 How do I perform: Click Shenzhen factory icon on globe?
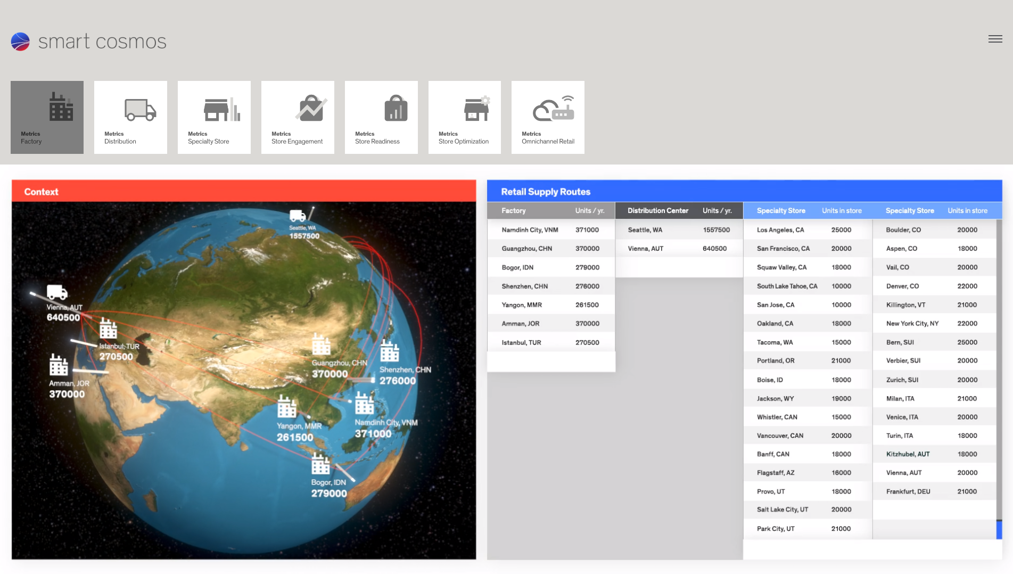tap(390, 351)
